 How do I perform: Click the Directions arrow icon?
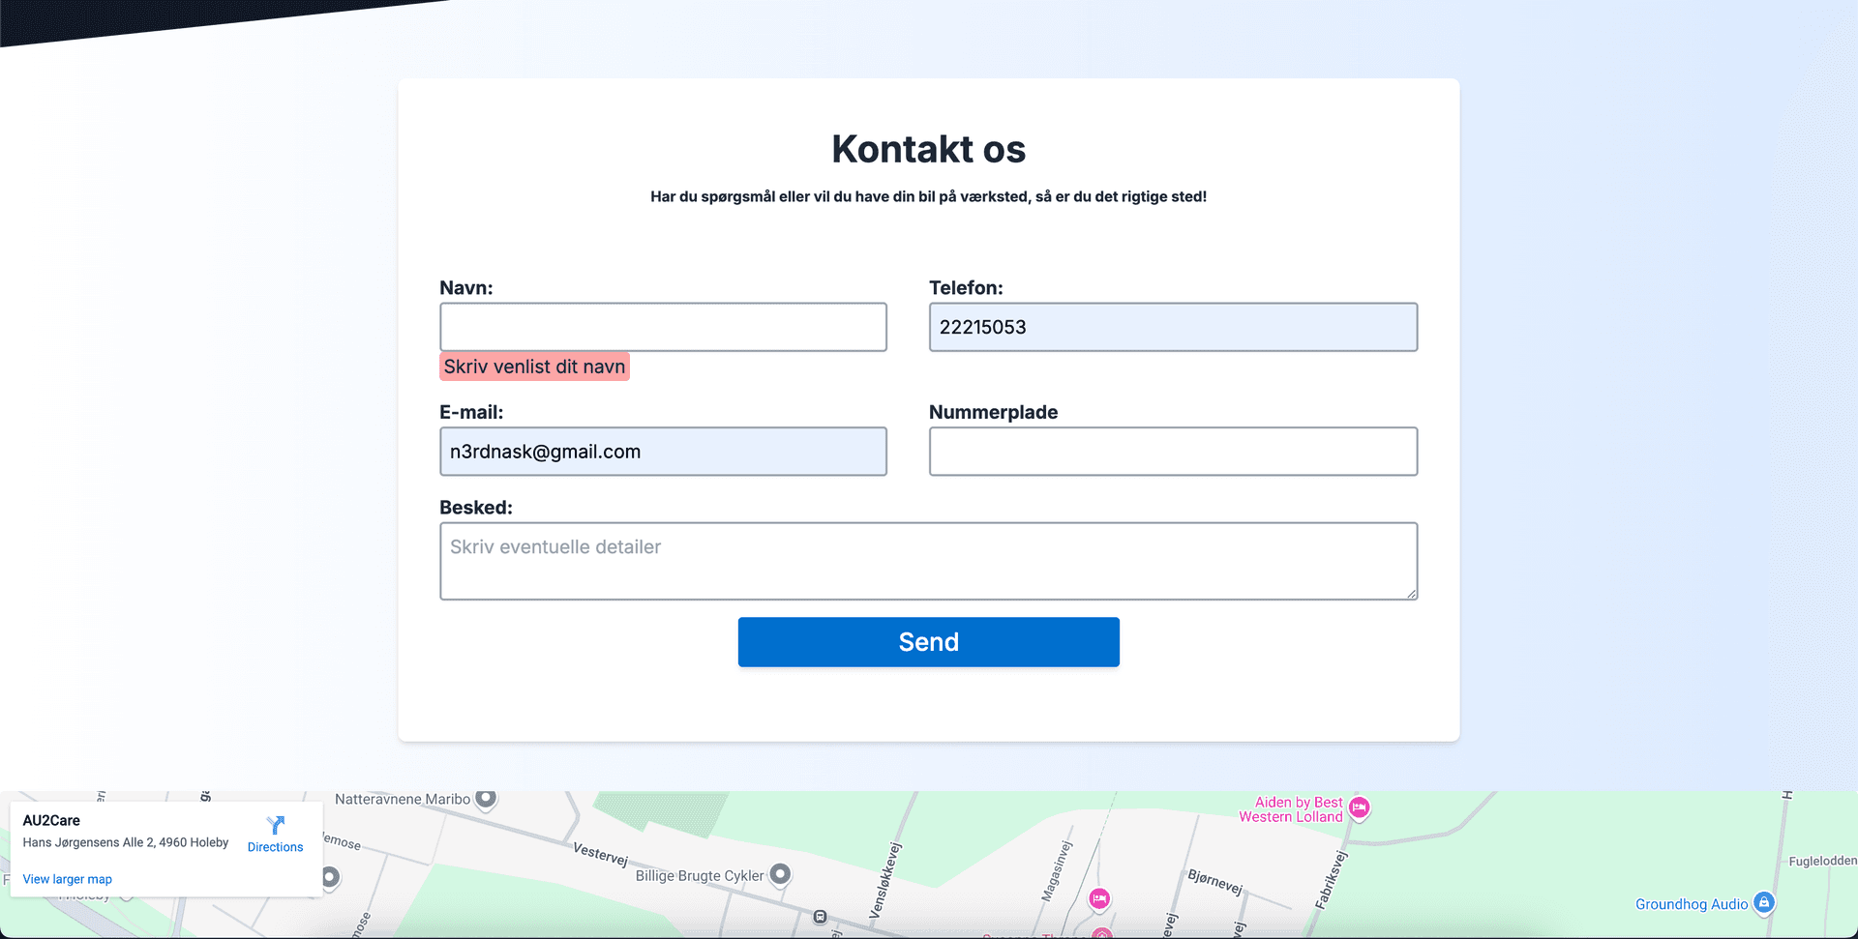(x=276, y=825)
